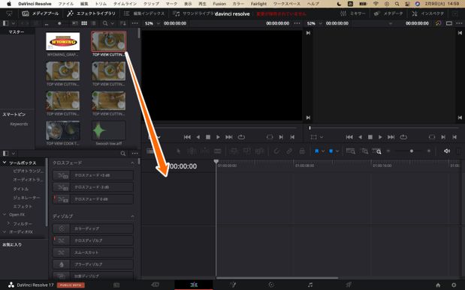Open macOS Spotlight search icon

pos(397,4)
